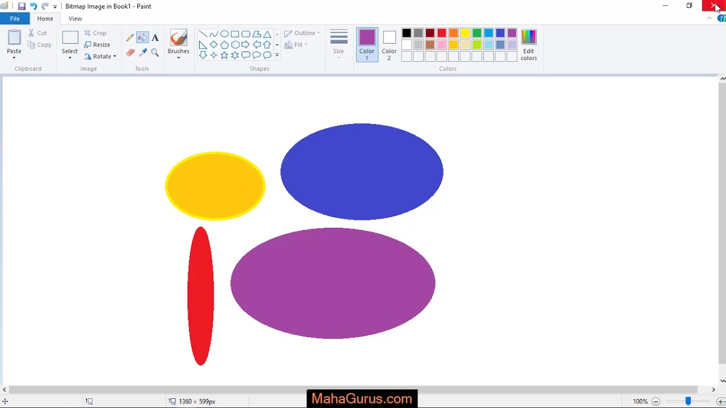Image resolution: width=726 pixels, height=408 pixels.
Task: Click the Crop button
Action: 95,33
